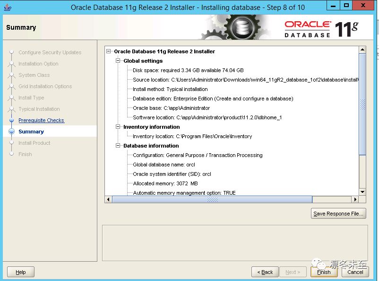The width and height of the screenshot is (379, 281).
Task: Go back with the Back button
Action: 265,272
